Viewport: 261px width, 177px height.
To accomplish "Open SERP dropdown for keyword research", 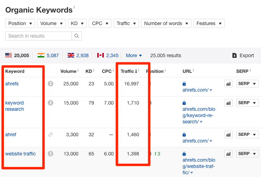I will coord(247,103).
